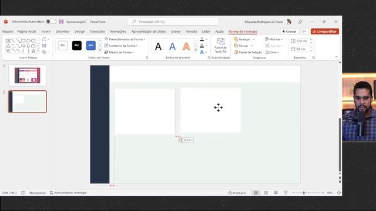This screenshot has width=376, height=211.
Task: Open Preenchimento da Forma dropdown
Action: (x=125, y=39)
